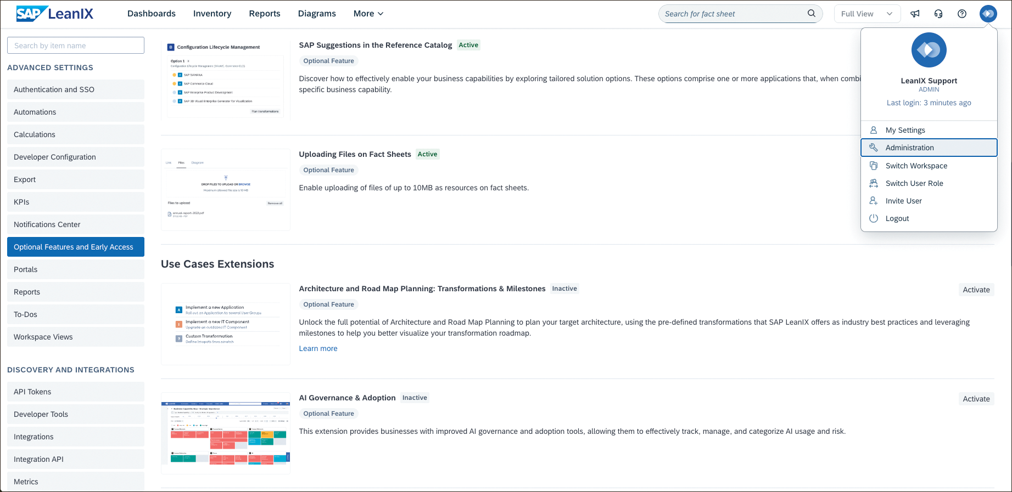The image size is (1012, 492).
Task: Open Authentication and SSO settings
Action: click(76, 89)
